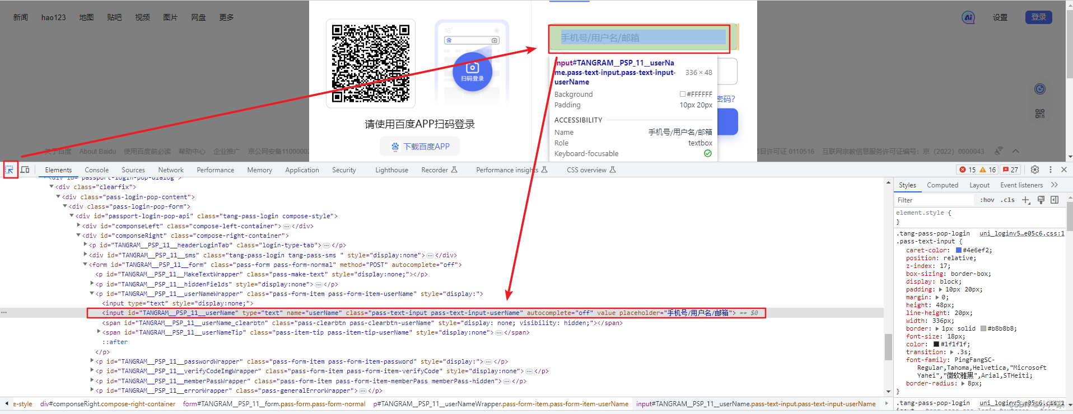Collapse the componseRight div node
Image resolution: width=1073 pixels, height=414 pixels.
coord(78,236)
